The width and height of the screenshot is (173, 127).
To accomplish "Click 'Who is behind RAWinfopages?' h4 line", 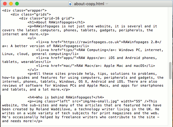I will (66, 98).
